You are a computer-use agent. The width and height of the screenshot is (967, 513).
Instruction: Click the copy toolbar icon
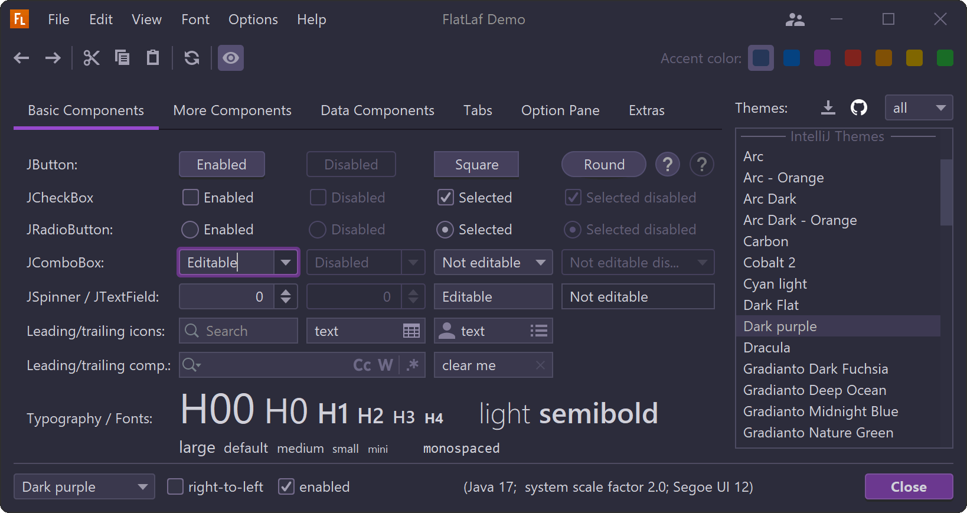(x=122, y=58)
